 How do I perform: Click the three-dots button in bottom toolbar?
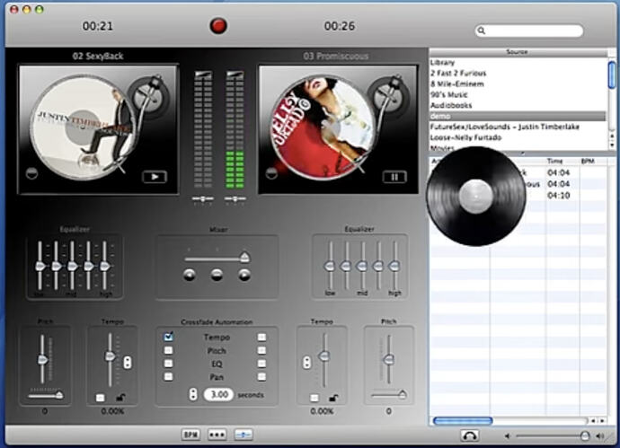pos(217,435)
